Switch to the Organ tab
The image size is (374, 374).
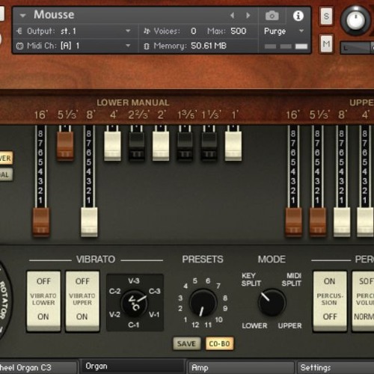click(x=132, y=367)
